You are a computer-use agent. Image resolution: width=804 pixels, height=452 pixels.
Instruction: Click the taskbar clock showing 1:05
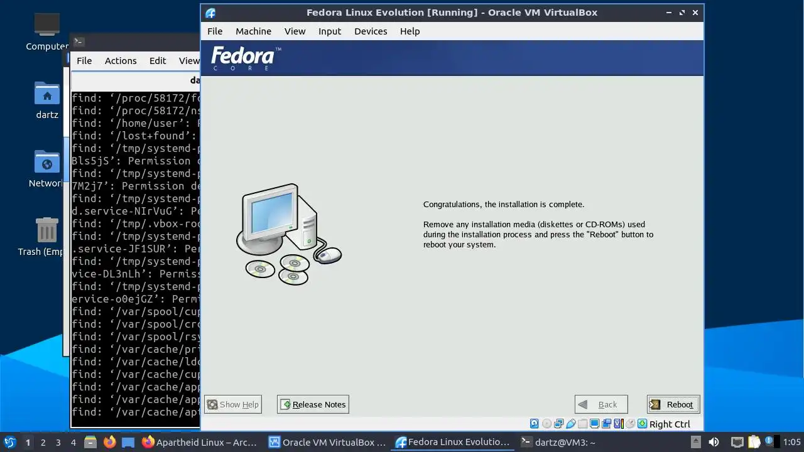tap(792, 442)
